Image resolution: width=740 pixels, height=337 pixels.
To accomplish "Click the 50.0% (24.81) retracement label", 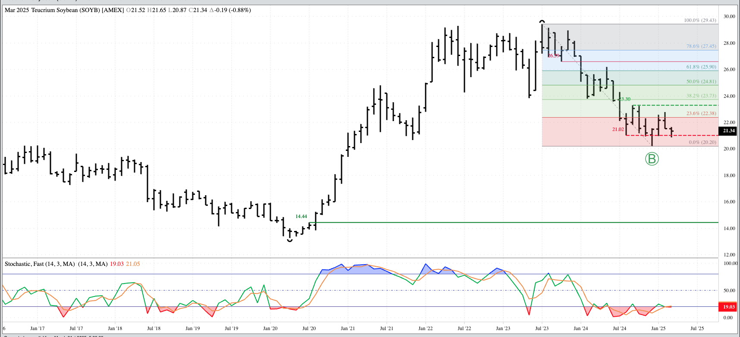I will [701, 81].
